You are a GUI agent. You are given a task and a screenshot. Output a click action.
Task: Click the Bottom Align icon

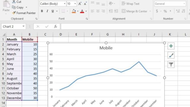103,4
